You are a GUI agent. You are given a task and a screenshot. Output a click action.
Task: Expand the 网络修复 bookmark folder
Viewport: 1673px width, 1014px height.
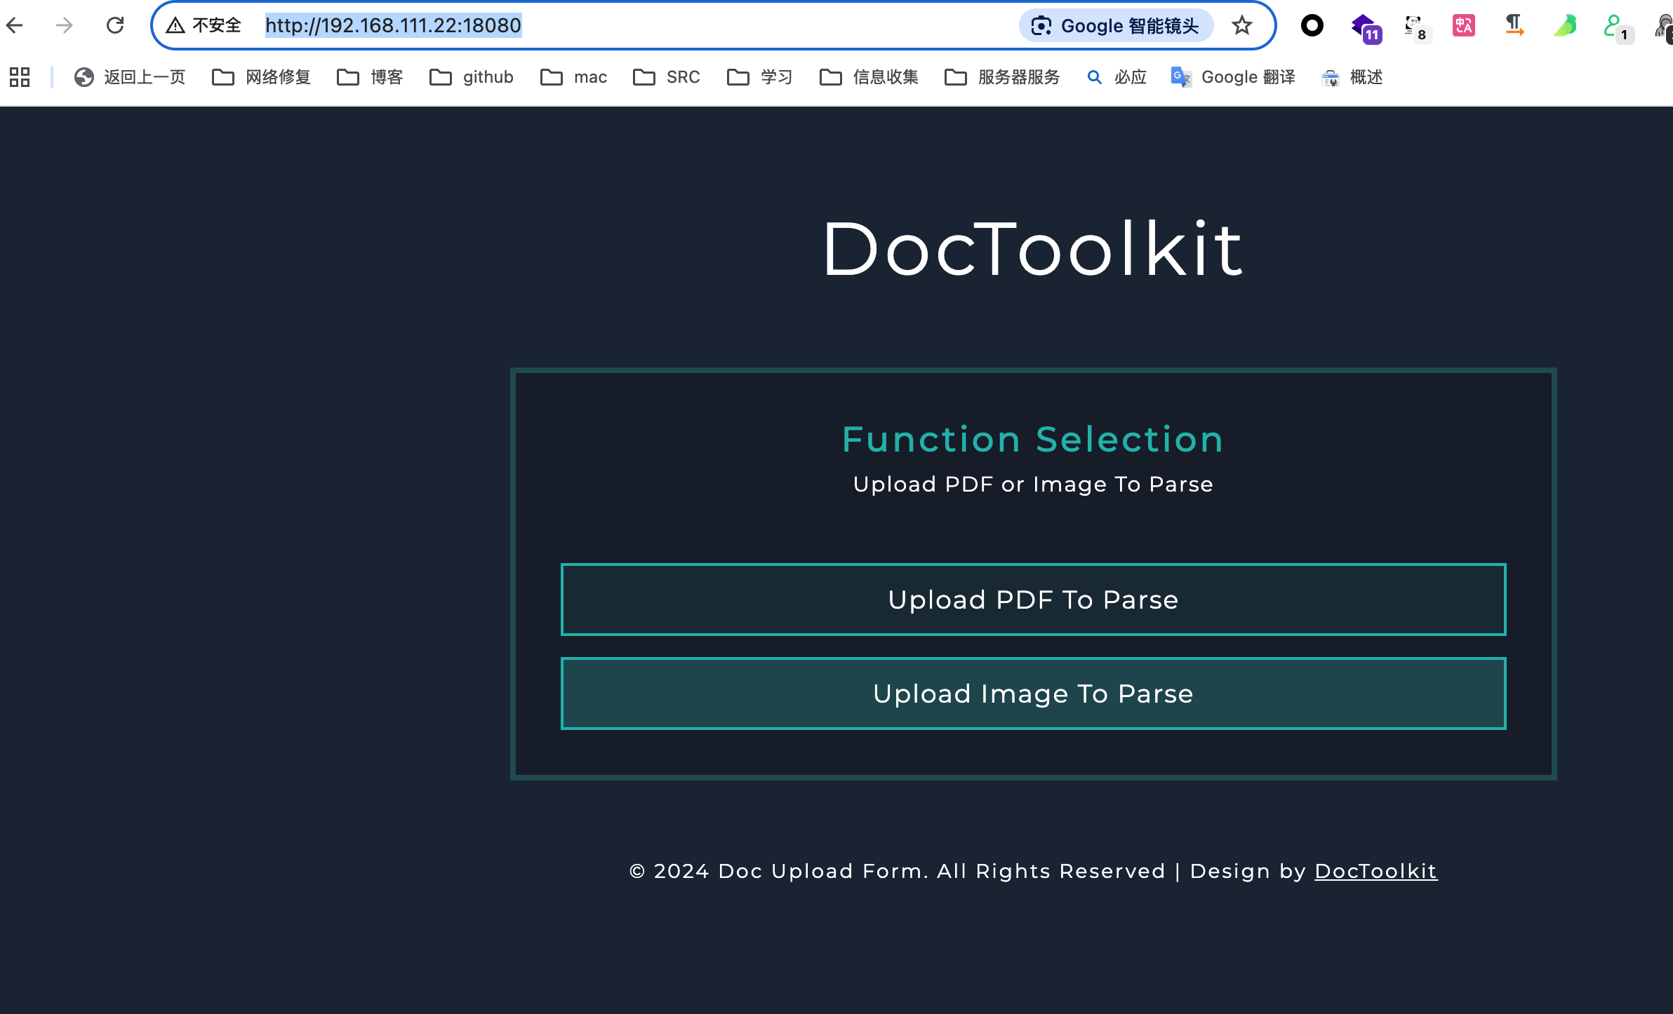(x=262, y=77)
